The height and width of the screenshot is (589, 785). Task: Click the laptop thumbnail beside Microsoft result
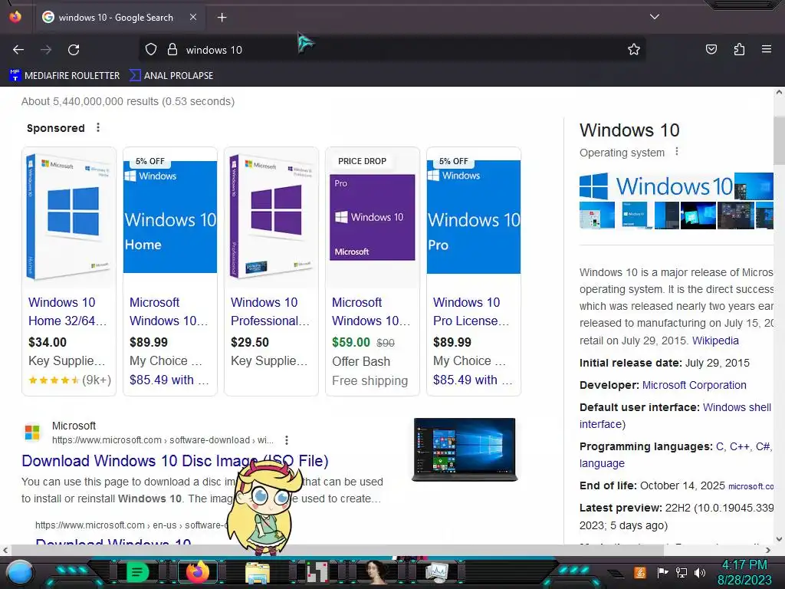[x=465, y=449]
